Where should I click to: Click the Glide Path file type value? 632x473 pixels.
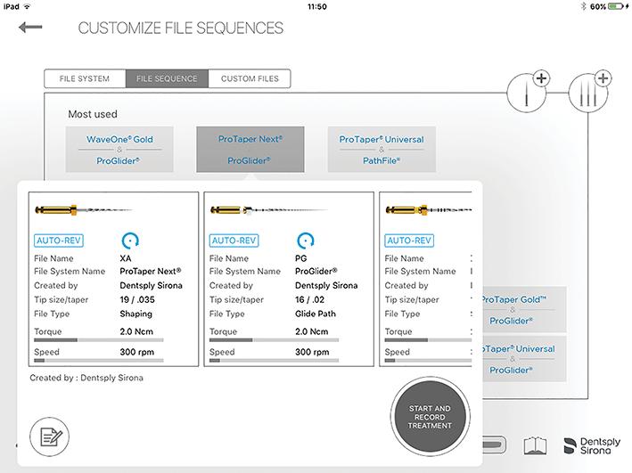(x=316, y=314)
